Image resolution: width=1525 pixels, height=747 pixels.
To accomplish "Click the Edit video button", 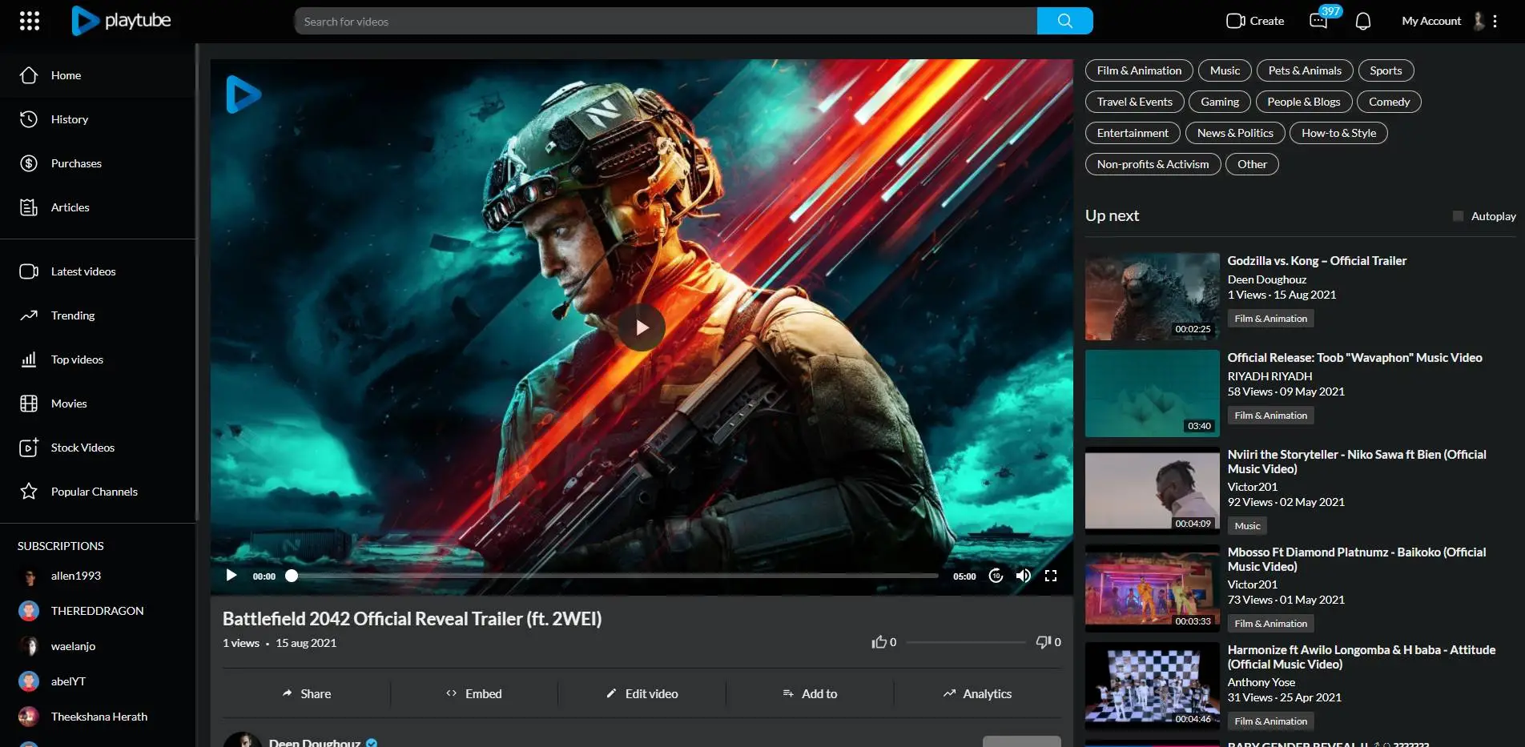I will [x=642, y=694].
